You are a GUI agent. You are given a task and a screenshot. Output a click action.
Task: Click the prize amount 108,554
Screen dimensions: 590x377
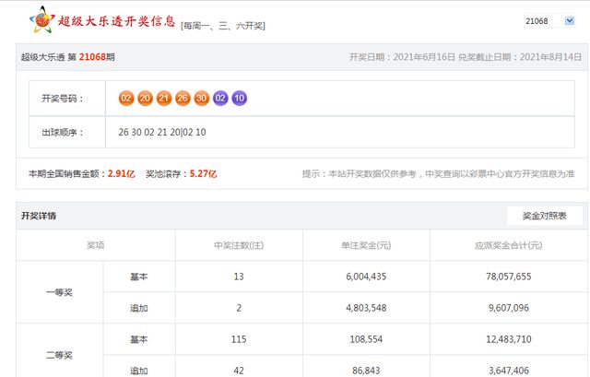point(366,339)
